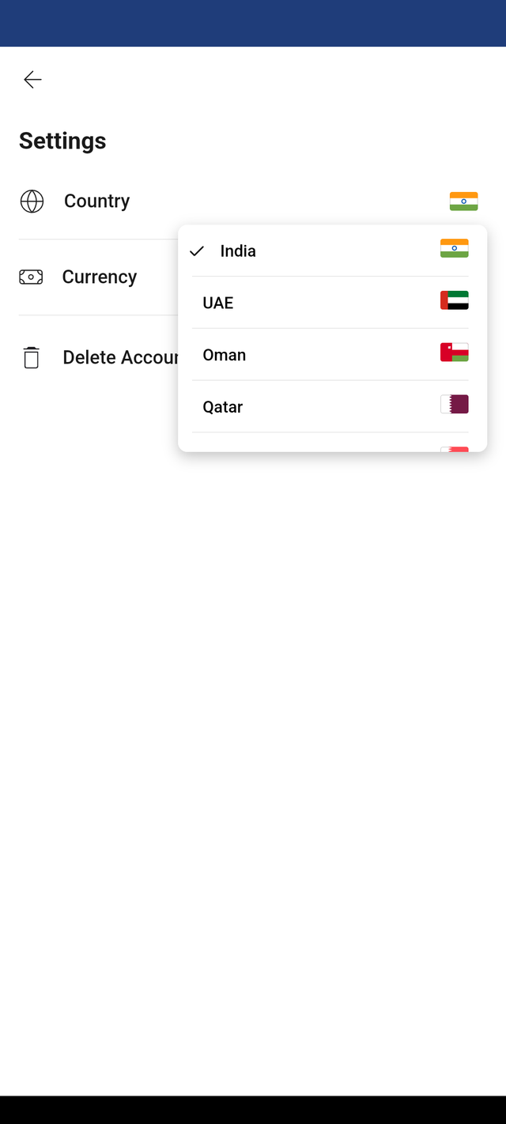506x1124 pixels.
Task: Go back using the arrow icon
Action: click(x=32, y=79)
